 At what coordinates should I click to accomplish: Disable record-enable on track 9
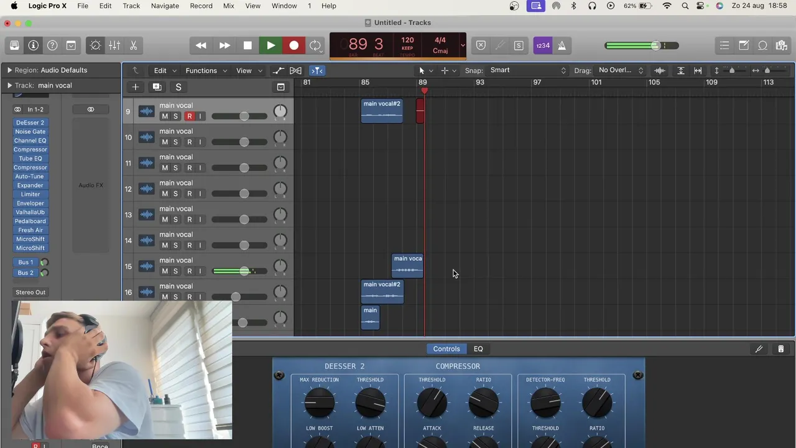[x=190, y=116]
